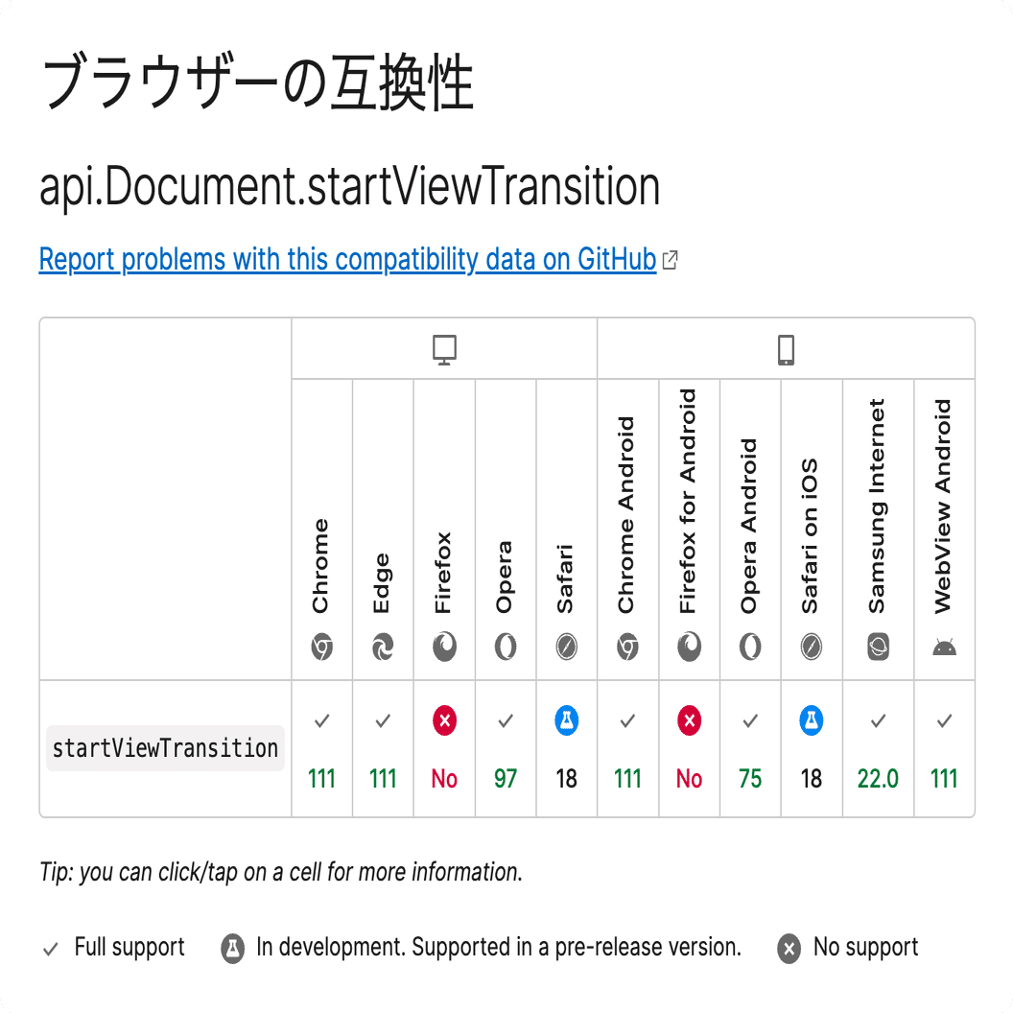Click the Chrome browser logo icon

[x=321, y=648]
